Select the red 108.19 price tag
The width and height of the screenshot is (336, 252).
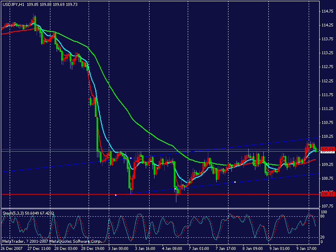click(x=328, y=194)
